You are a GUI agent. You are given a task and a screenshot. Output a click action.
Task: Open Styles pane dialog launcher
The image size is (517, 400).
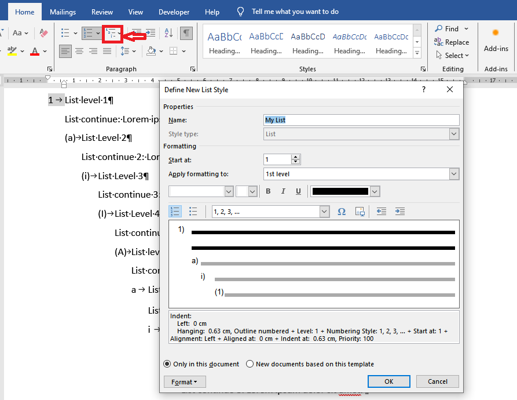[x=423, y=69]
